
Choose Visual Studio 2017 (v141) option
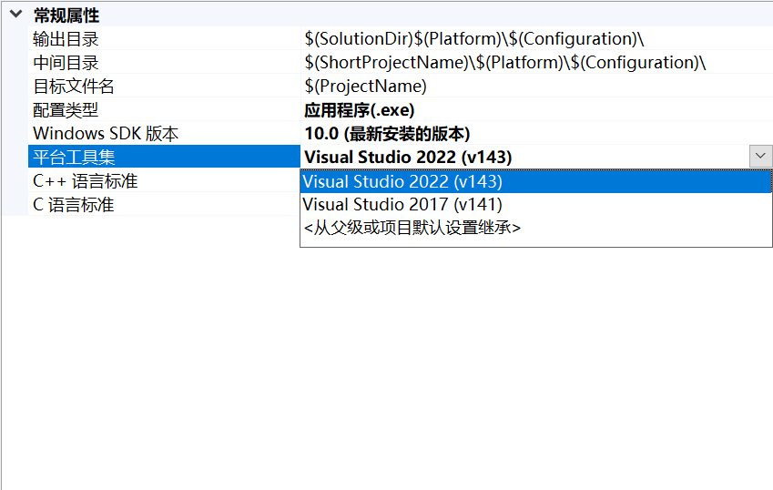click(536, 204)
